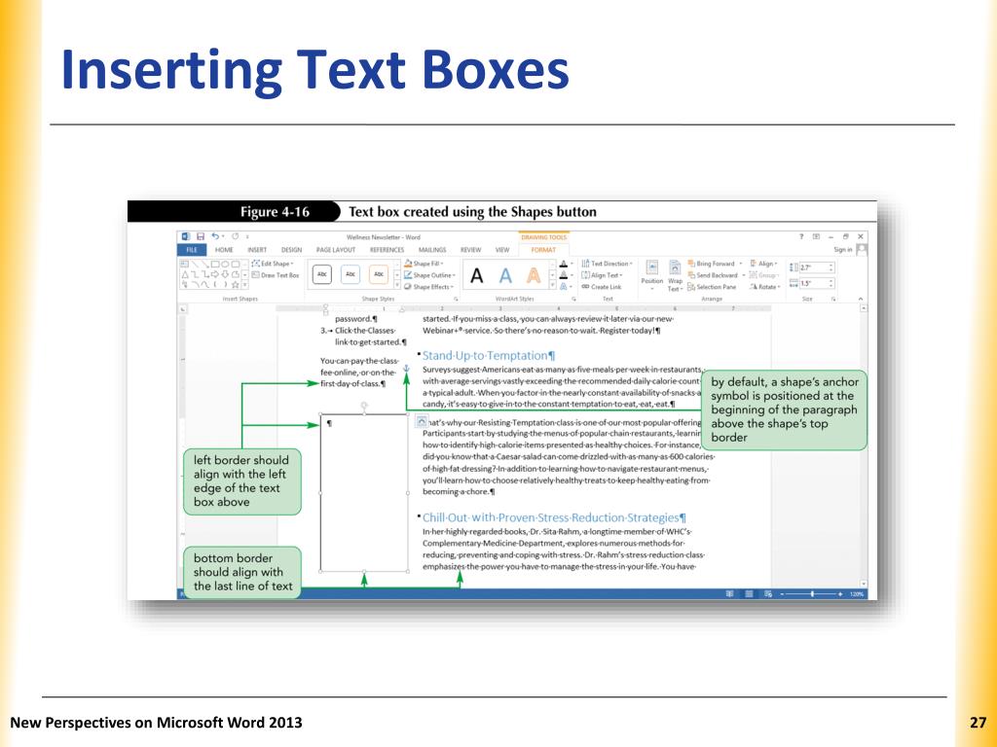This screenshot has height=747, width=997.
Task: Switch to the REFERENCES tab
Action: pyautogui.click(x=387, y=250)
